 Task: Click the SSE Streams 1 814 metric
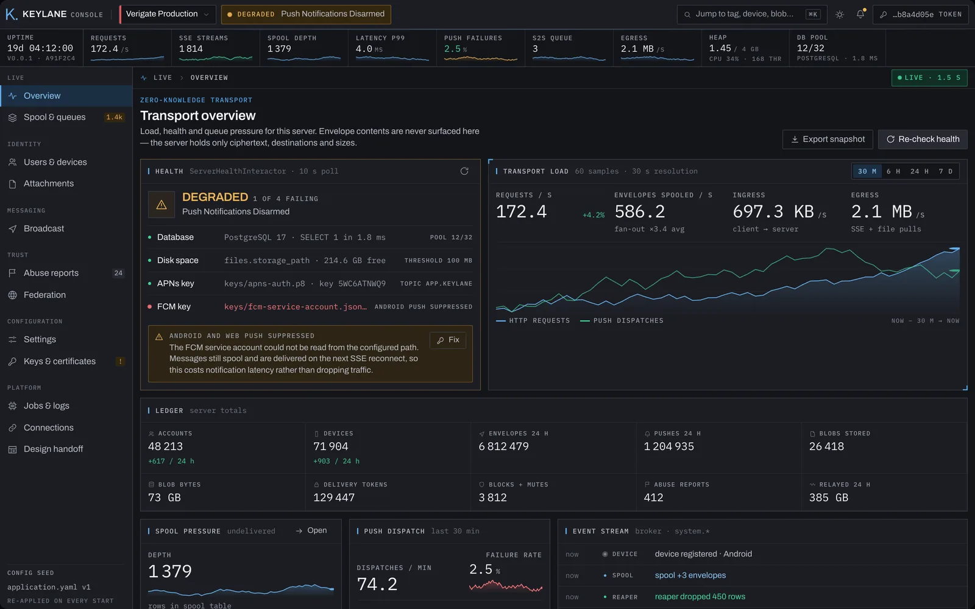216,48
